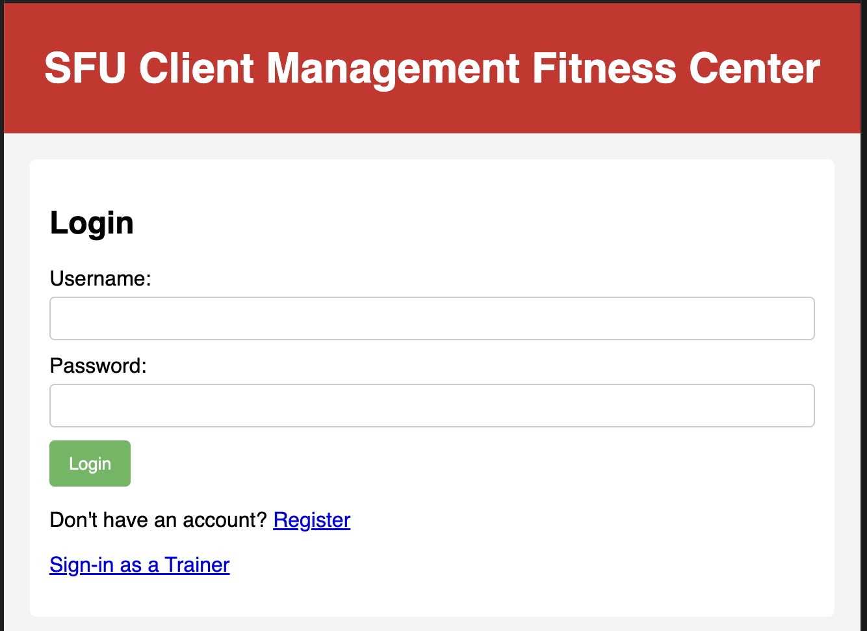
Task: Click the Don't have an account text
Action: 158,519
